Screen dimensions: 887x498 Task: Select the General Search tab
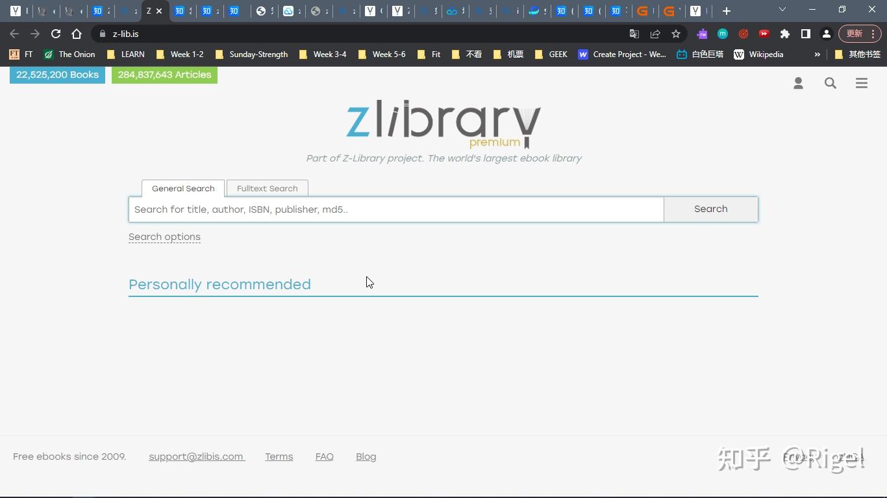point(182,188)
